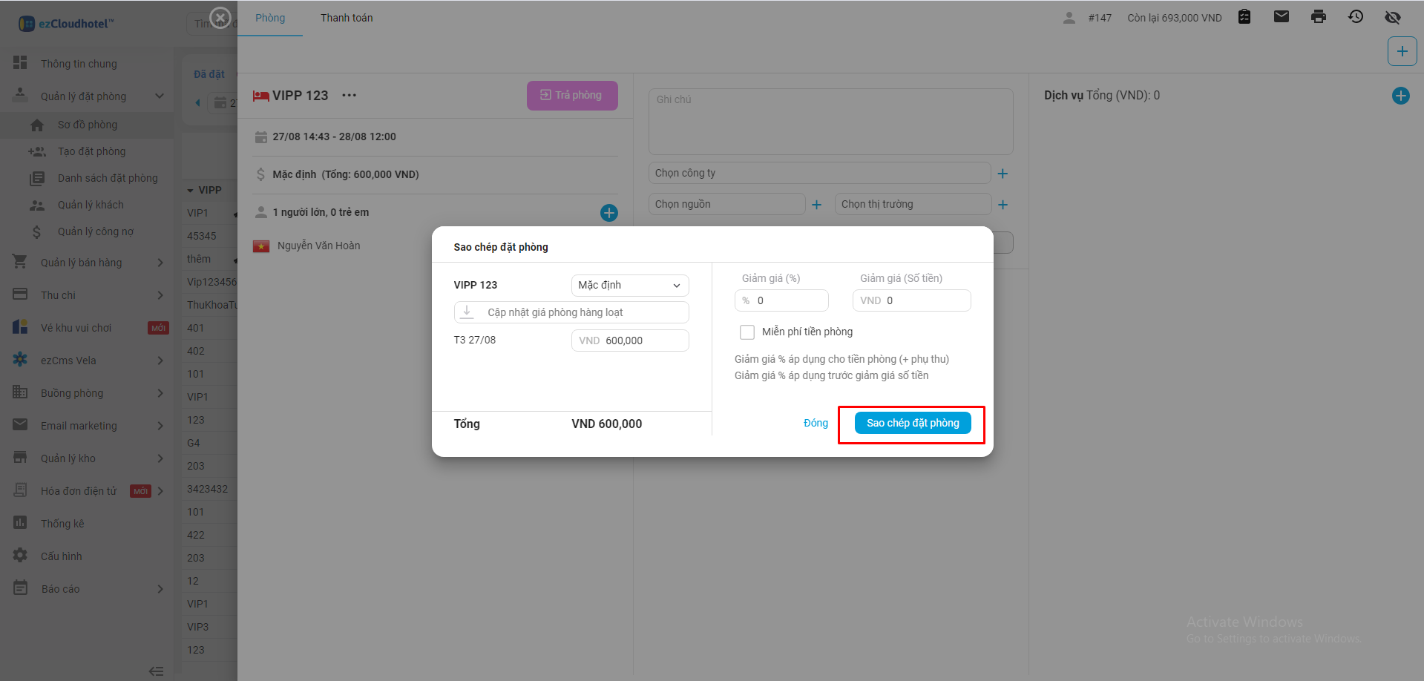Open the mail envelope icon
1424x681 pixels.
[x=1281, y=17]
